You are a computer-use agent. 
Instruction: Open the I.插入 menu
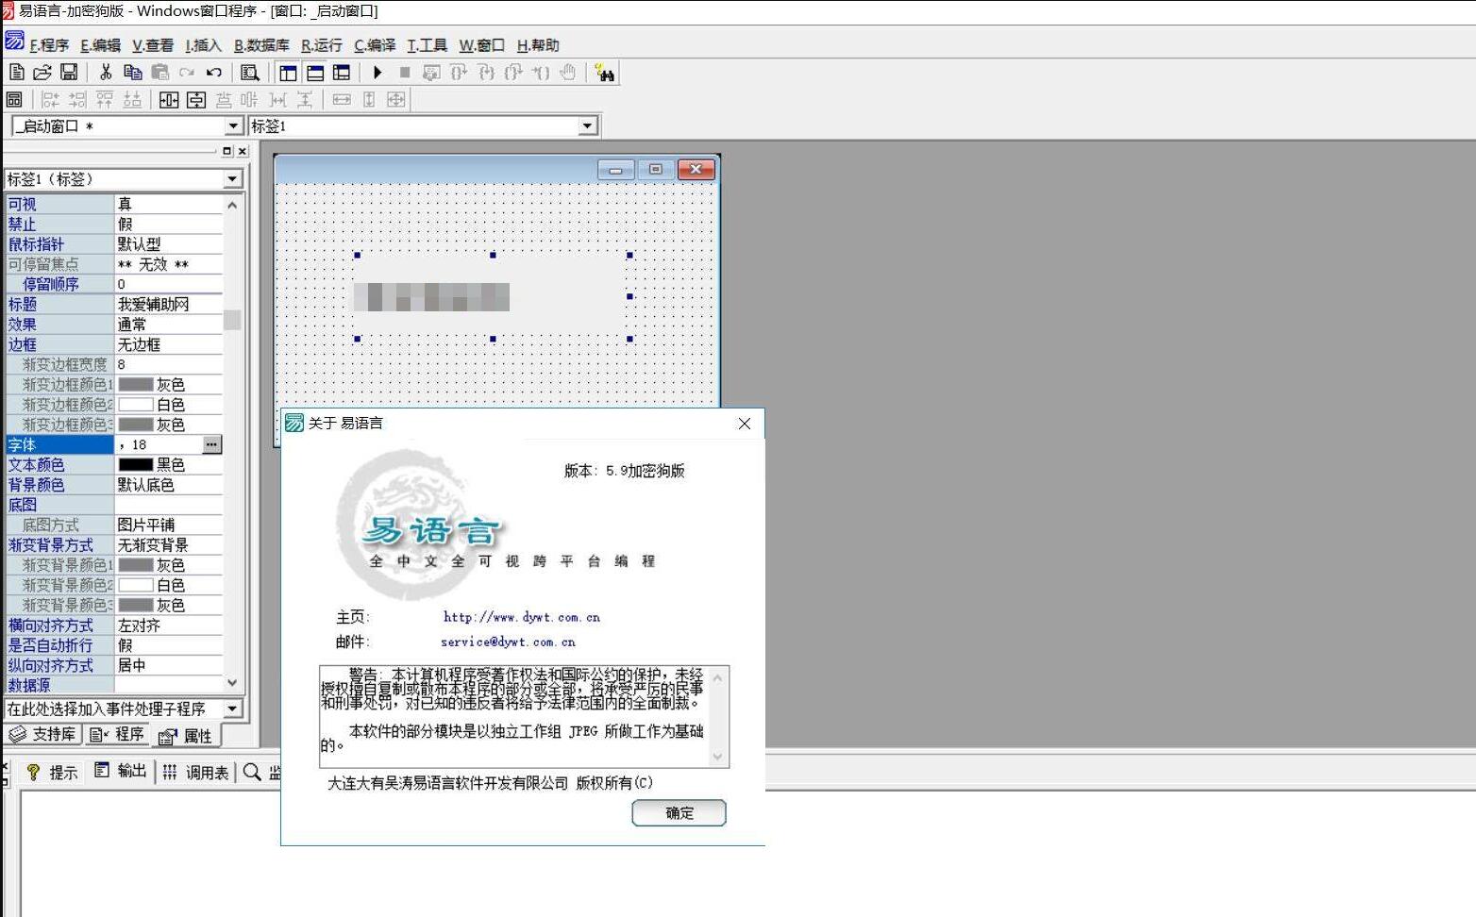pyautogui.click(x=203, y=45)
